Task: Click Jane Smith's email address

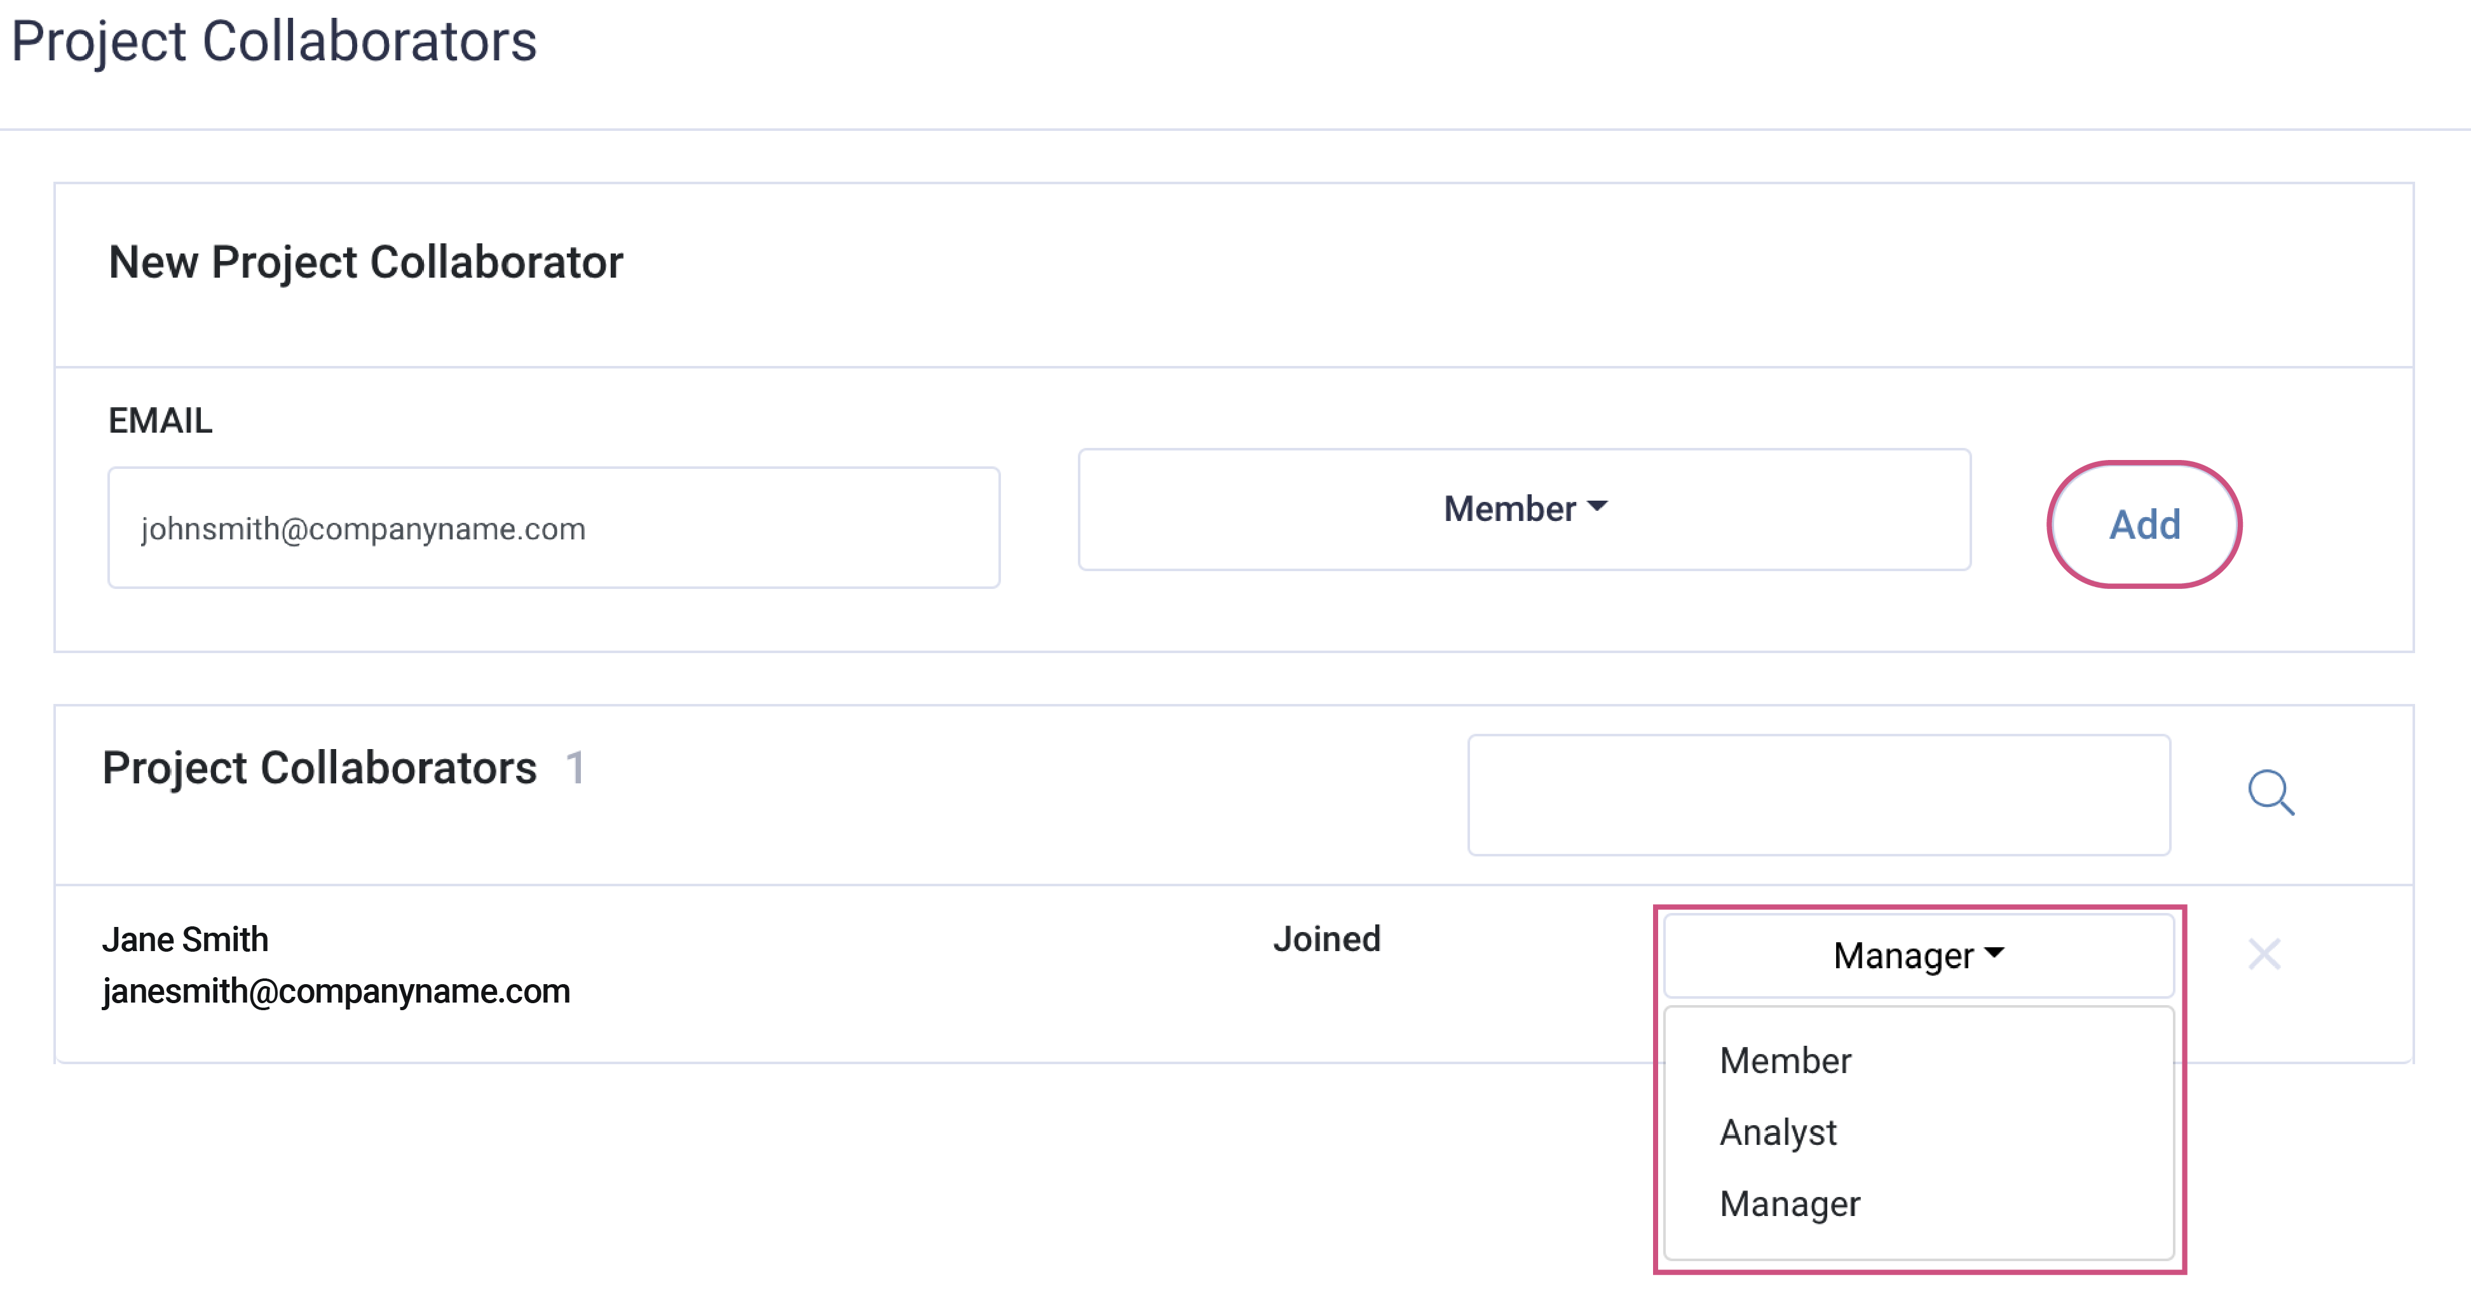Action: [336, 992]
